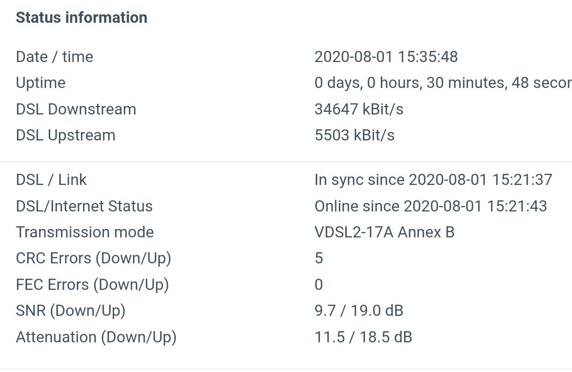Select the DSL/Internet Status label
This screenshot has height=372, width=572.
click(84, 206)
